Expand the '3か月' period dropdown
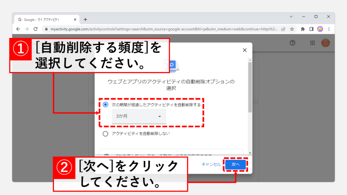Viewport: 347px width, 195px height. coord(139,116)
